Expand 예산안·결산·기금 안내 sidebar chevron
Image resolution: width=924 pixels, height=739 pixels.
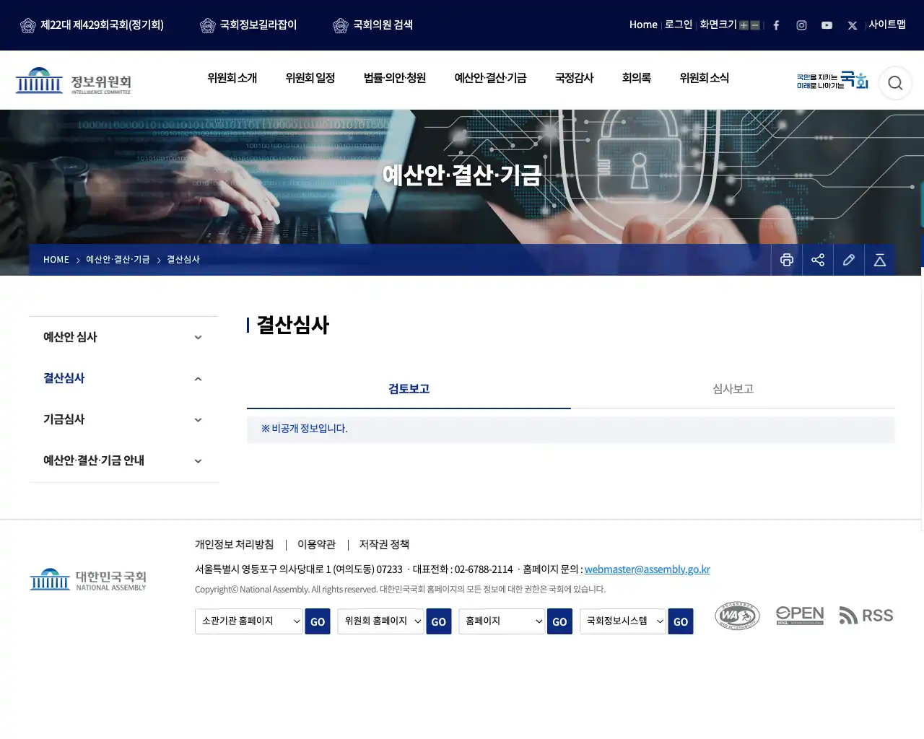pos(198,461)
